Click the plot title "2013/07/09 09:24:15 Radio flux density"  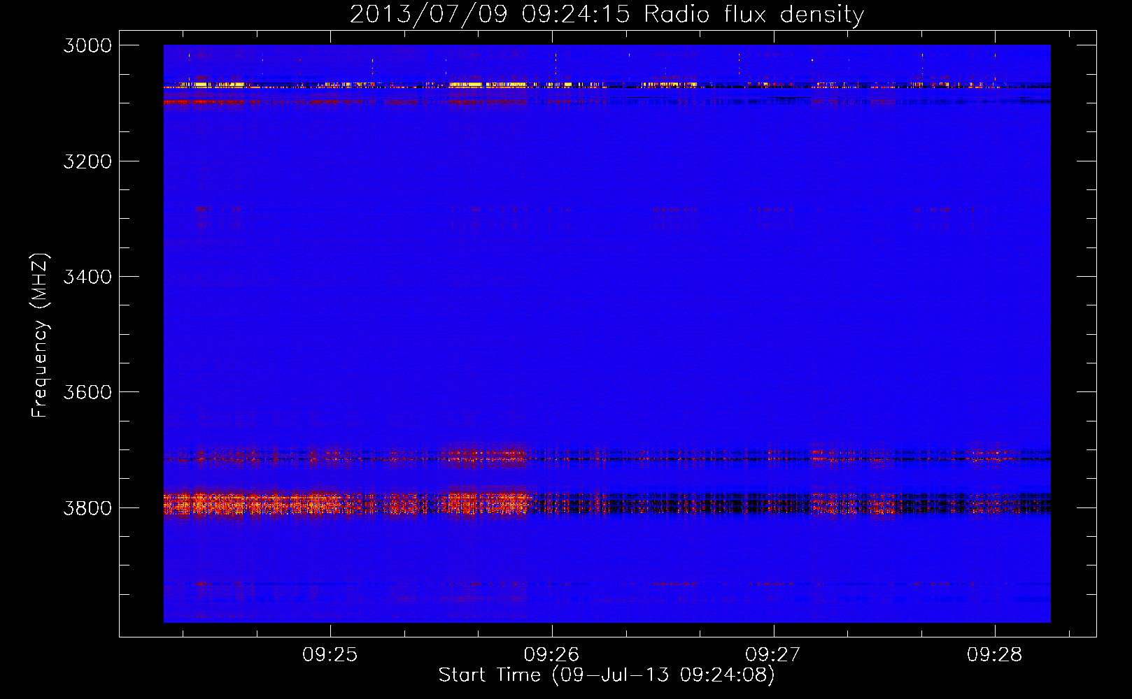607,14
